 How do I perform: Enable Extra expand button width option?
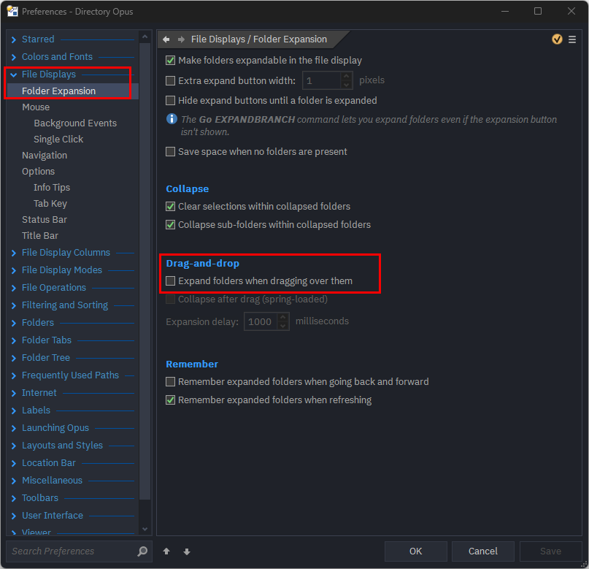pyautogui.click(x=171, y=81)
